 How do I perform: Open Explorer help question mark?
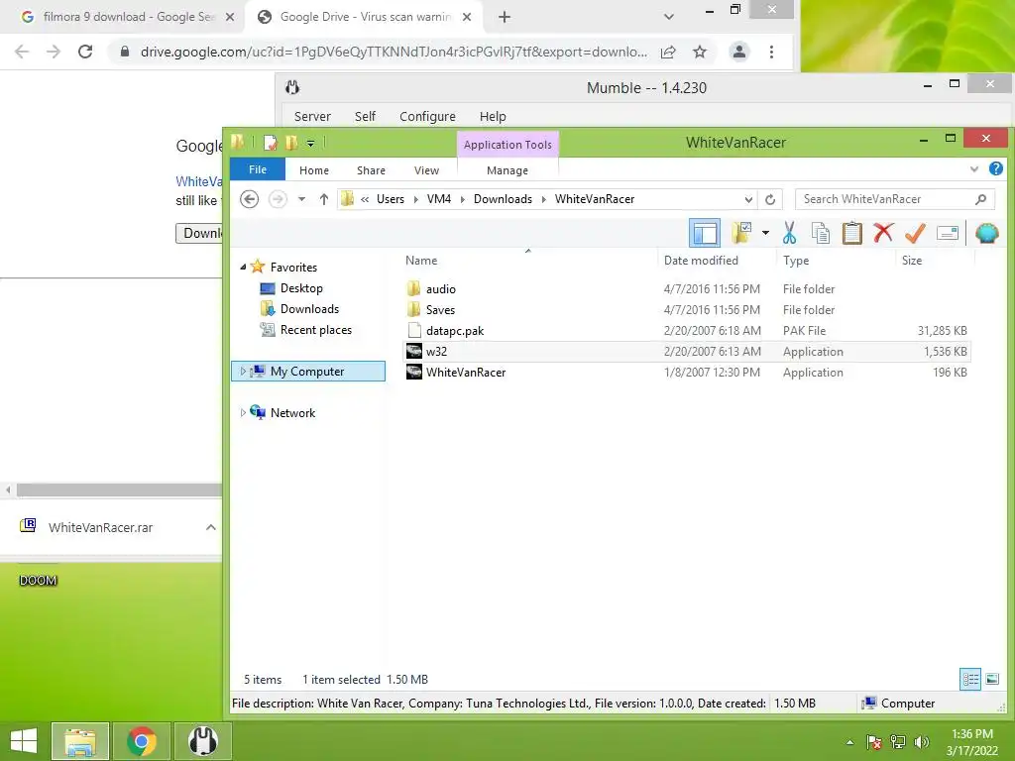coord(995,168)
